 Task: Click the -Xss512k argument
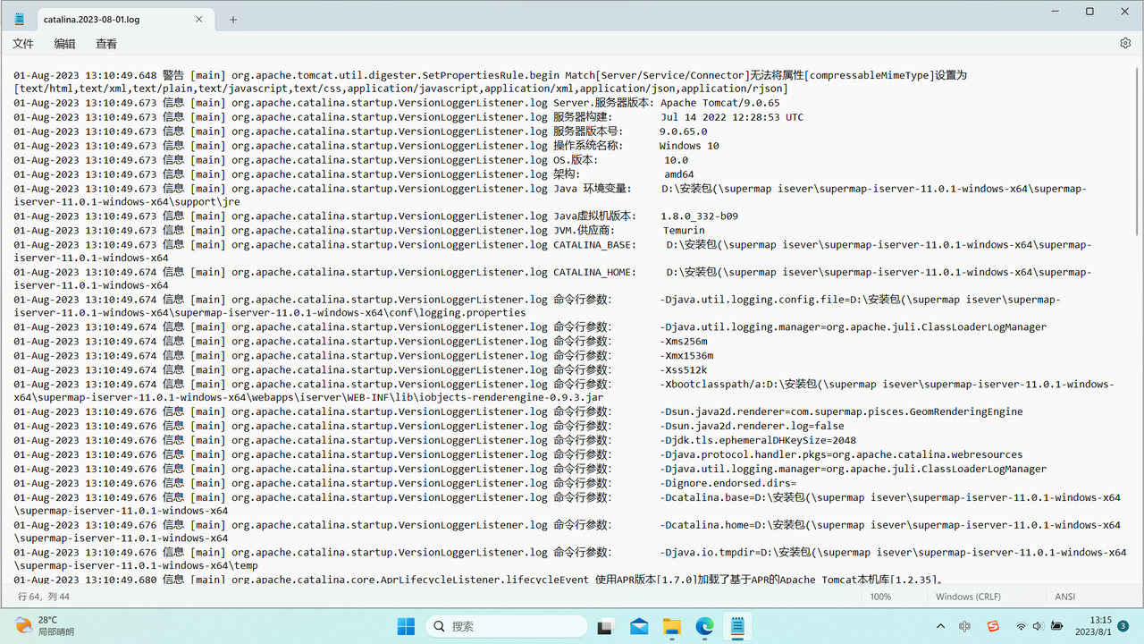click(684, 370)
